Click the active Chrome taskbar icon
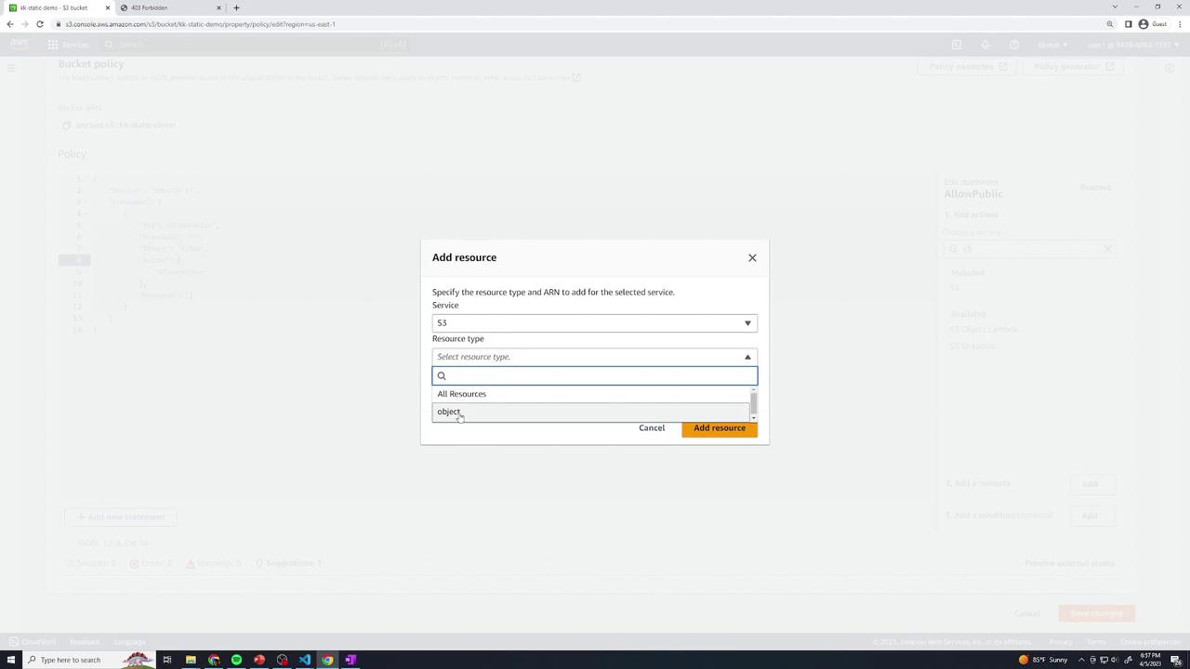The width and height of the screenshot is (1190, 669). (x=327, y=660)
